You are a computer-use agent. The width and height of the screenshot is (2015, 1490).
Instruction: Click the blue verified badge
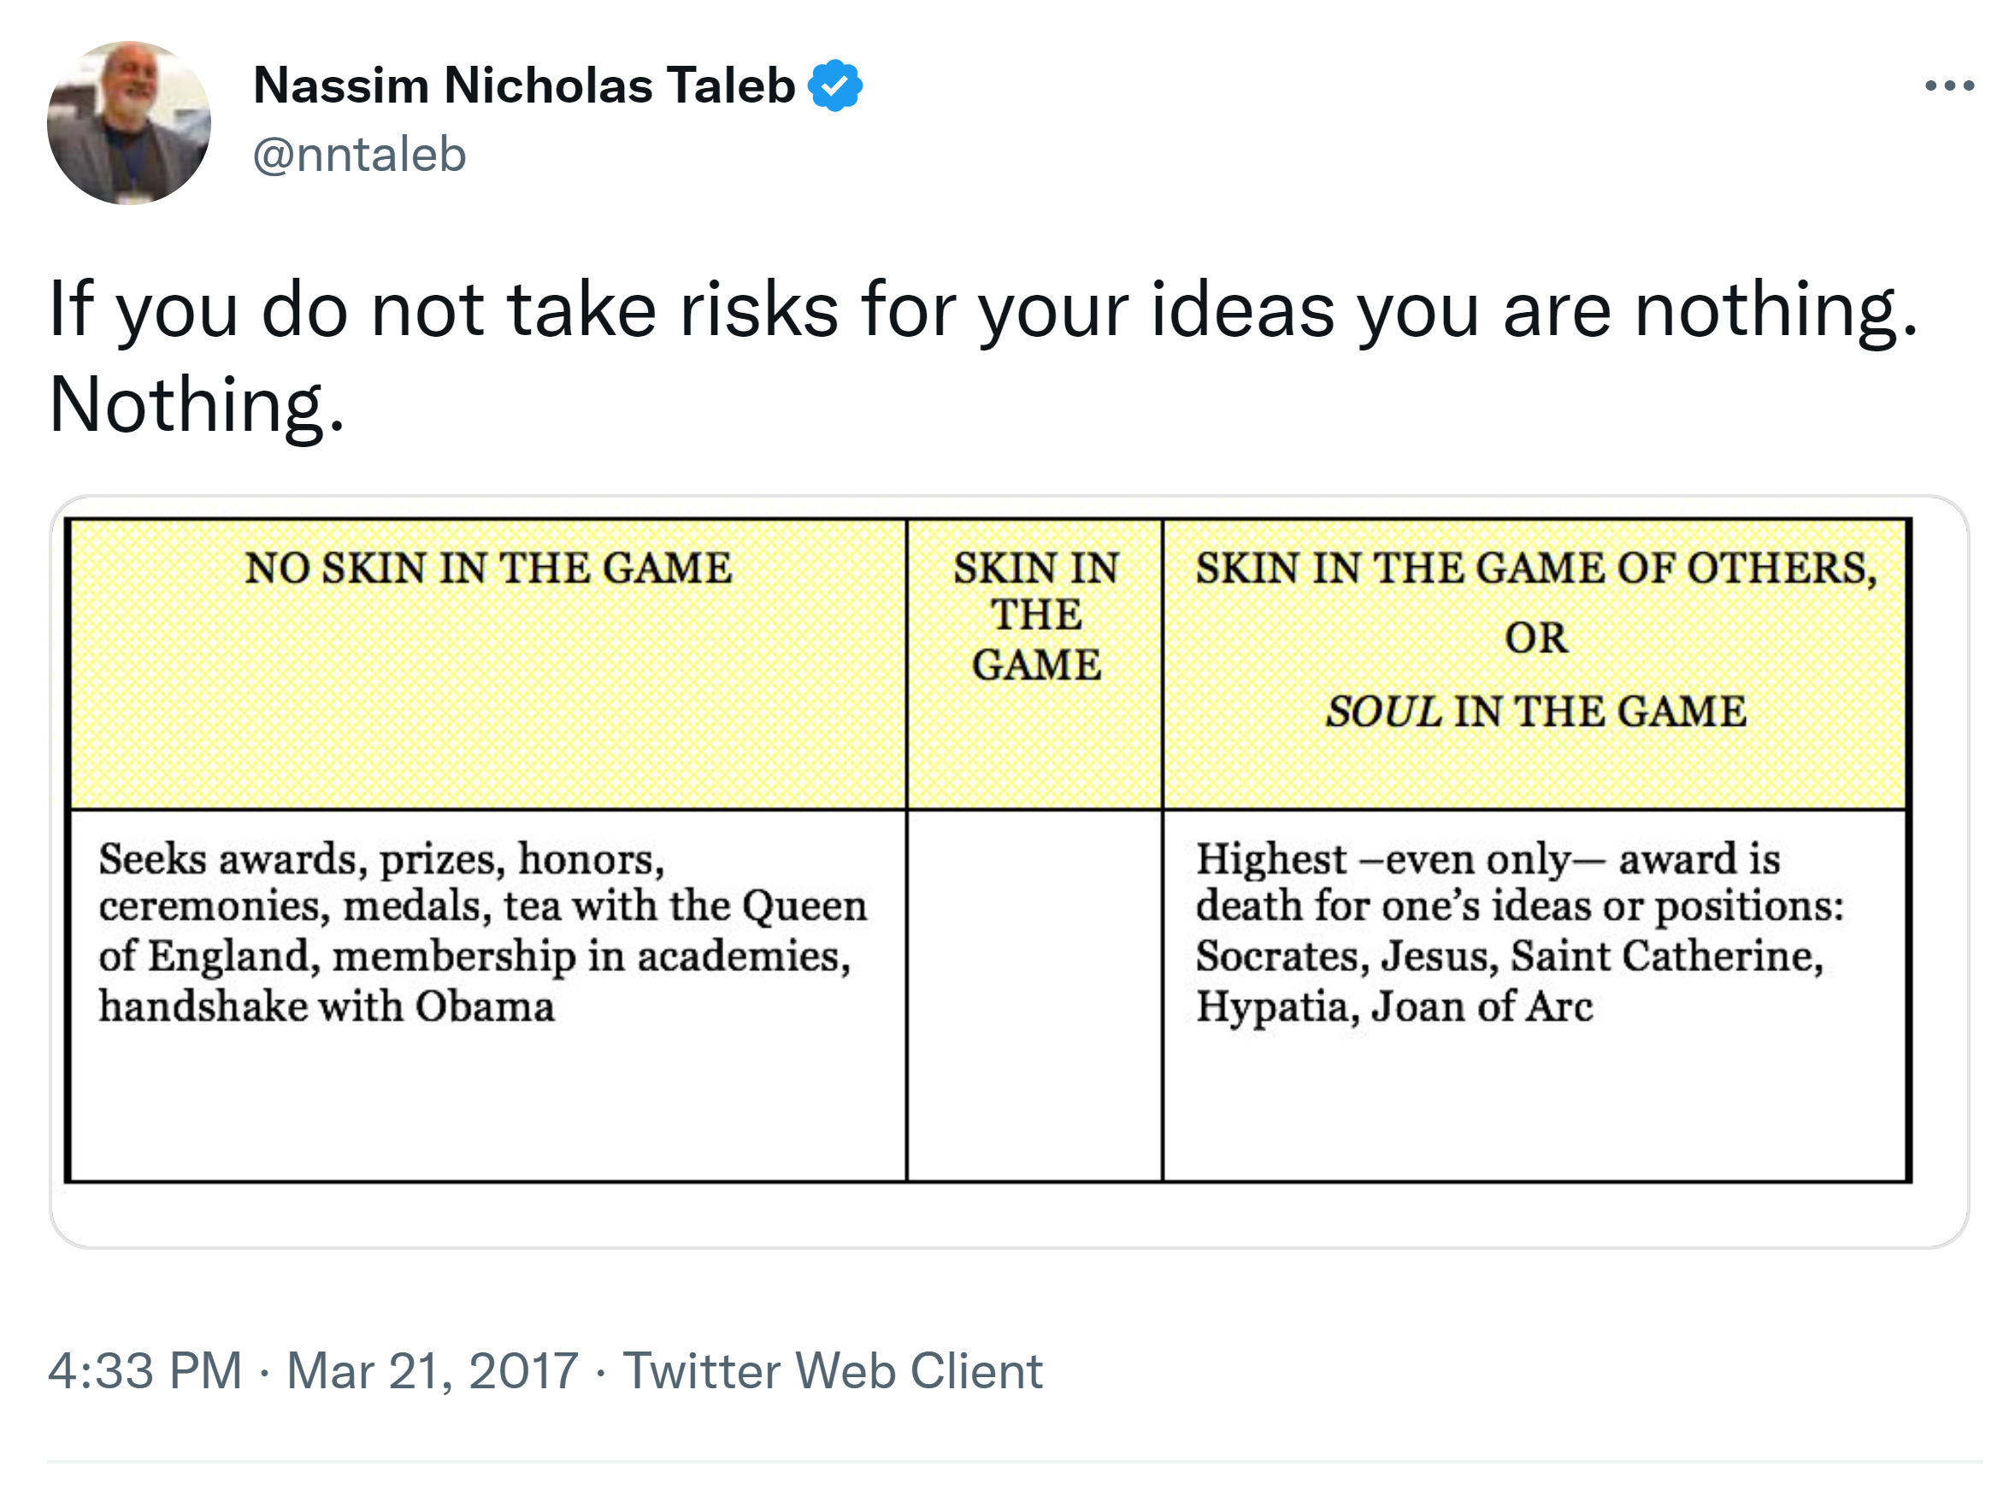click(834, 85)
